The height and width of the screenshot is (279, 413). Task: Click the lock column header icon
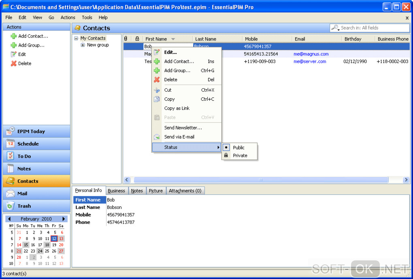click(137, 39)
